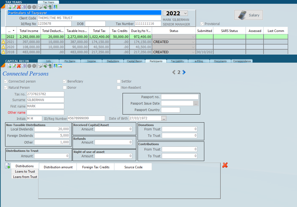
Task: Tick the Donor checkbox
Action: (x=65, y=87)
